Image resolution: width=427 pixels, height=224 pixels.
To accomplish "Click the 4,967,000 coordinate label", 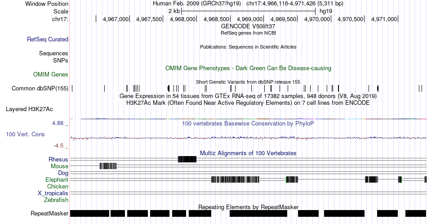I will (x=116, y=19).
